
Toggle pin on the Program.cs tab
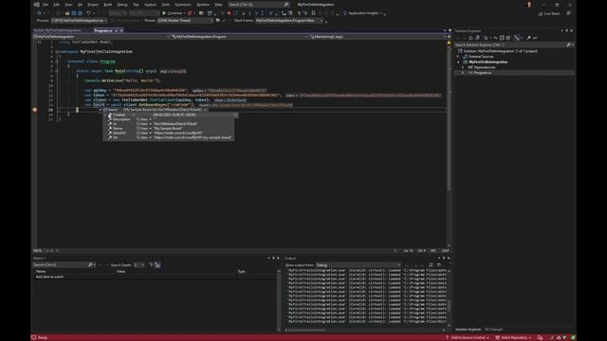(x=116, y=30)
